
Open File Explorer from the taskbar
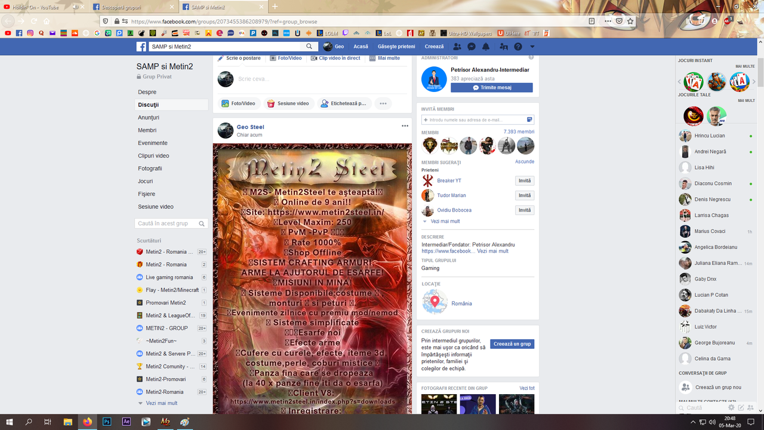pos(69,422)
